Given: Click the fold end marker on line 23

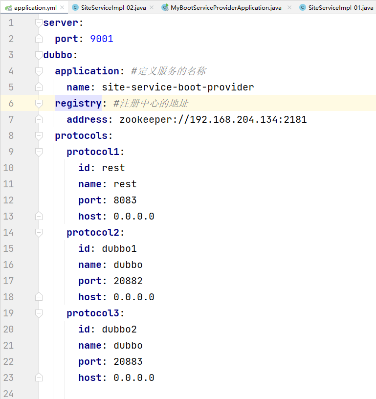Looking at the screenshot, I should [x=39, y=377].
